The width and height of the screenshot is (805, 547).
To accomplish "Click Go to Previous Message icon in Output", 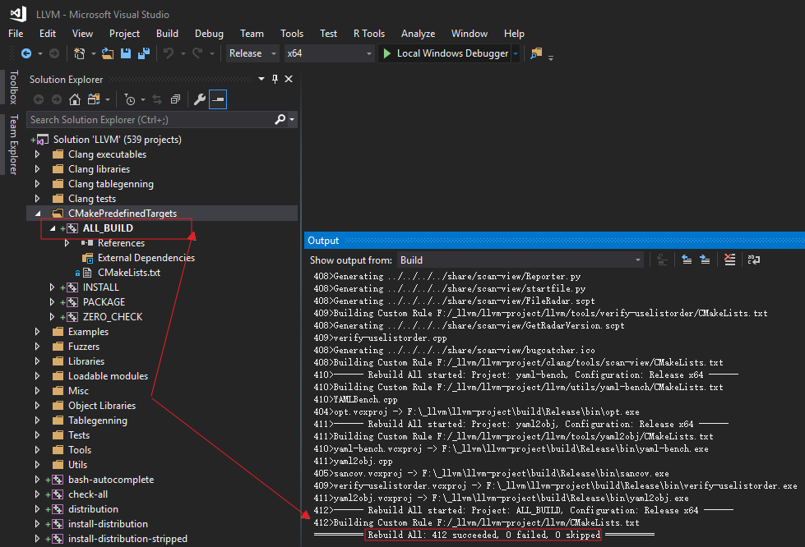I will pos(687,260).
